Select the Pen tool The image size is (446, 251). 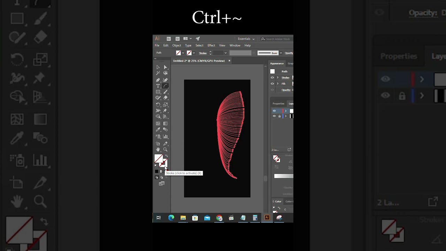[158, 79]
